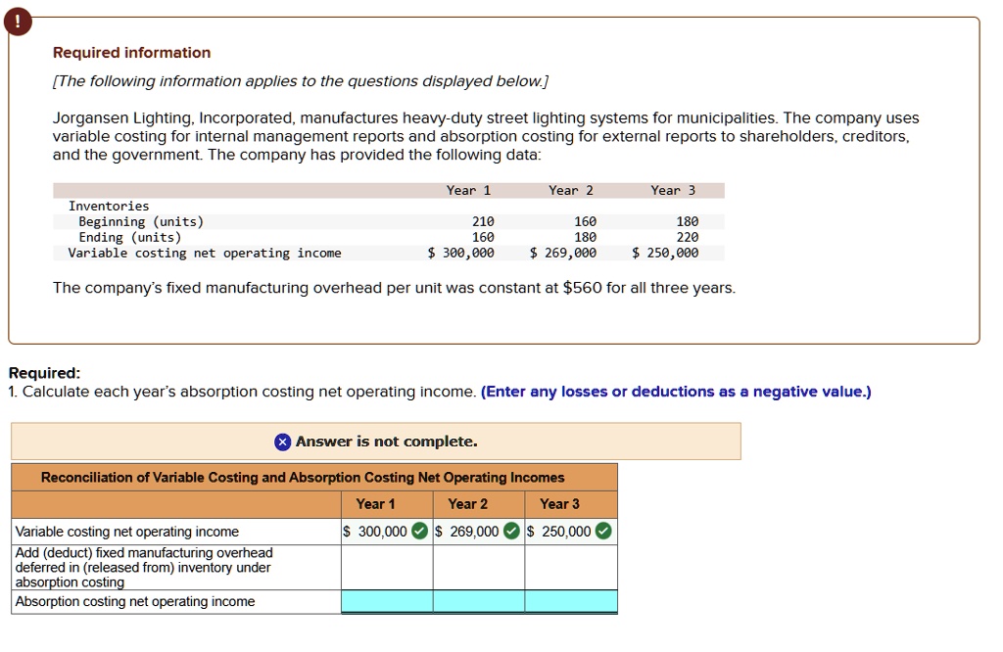
Task: Select Year 2 absorption costing income cell
Action: tap(479, 601)
